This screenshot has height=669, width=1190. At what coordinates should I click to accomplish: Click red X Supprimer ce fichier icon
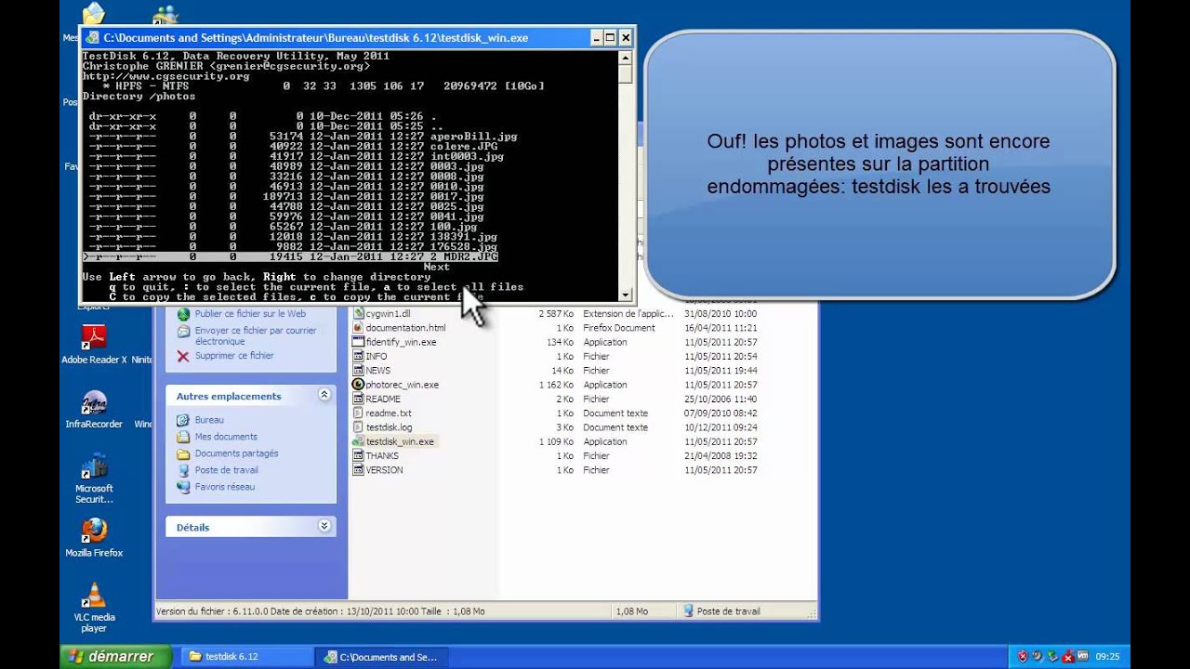183,356
